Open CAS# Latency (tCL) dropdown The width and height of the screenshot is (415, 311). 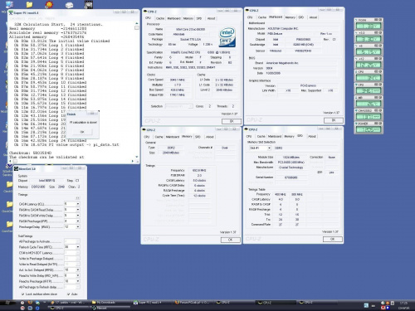78,204
